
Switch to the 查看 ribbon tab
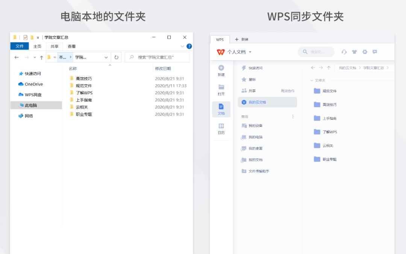[72, 46]
